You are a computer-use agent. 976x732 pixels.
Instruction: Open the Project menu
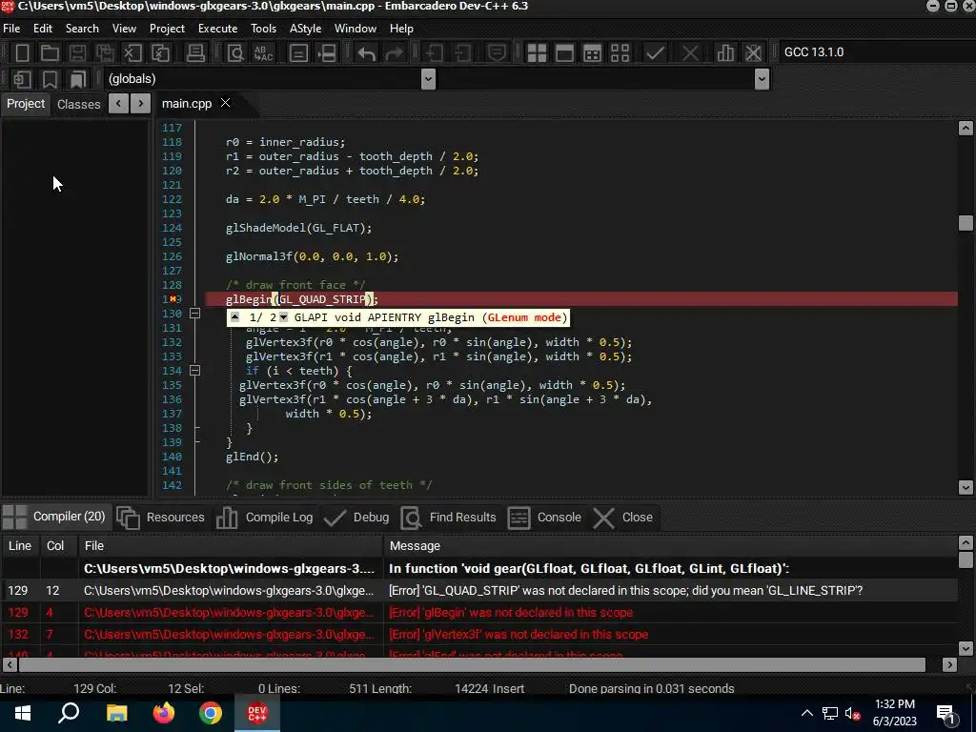167,29
